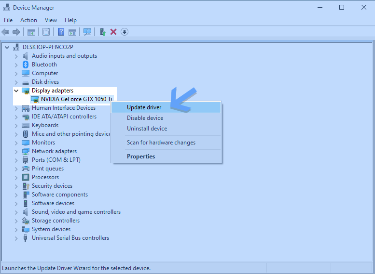Click the Audio inputs and outputs speaker icon

[x=26, y=56]
